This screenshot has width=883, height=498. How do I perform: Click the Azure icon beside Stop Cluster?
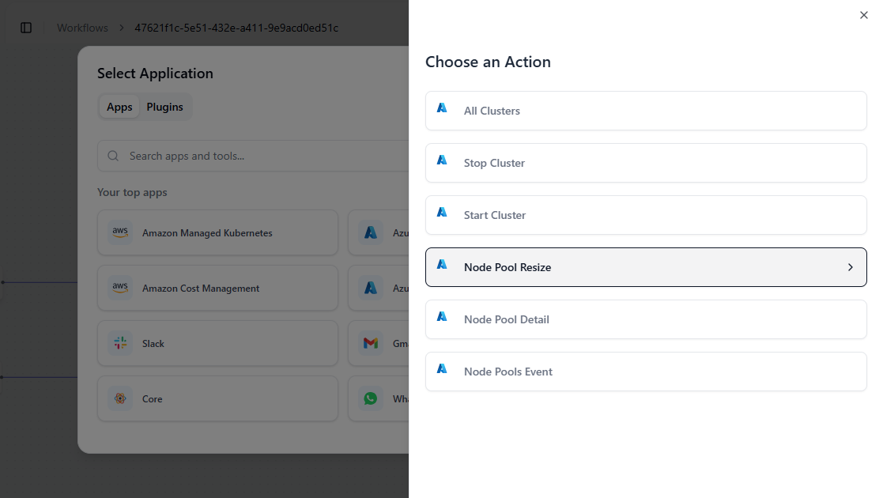(442, 160)
